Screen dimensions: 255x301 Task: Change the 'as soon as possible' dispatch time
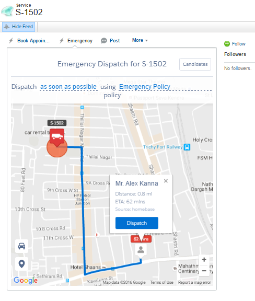click(x=68, y=87)
